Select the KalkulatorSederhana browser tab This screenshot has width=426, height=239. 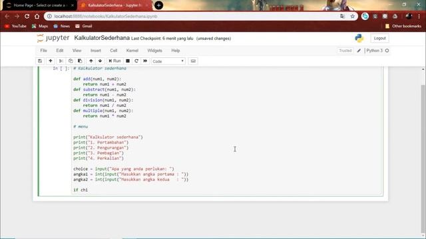pos(114,5)
